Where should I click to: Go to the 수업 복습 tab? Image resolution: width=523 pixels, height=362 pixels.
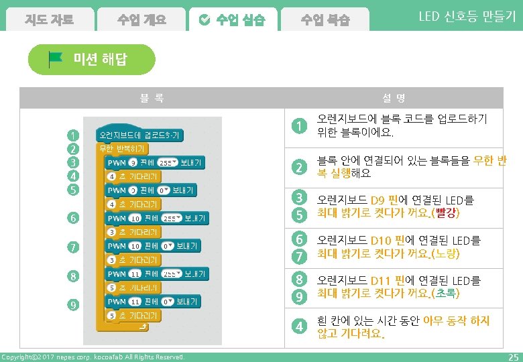pos(325,20)
